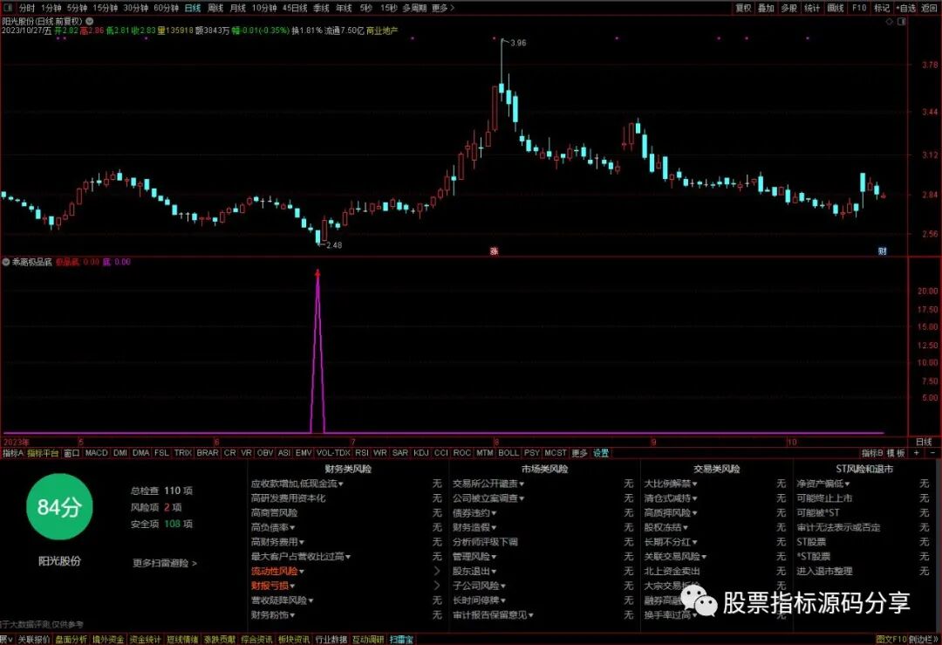Open the 指标平台 tab
This screenshot has height=645, width=942.
(x=44, y=453)
